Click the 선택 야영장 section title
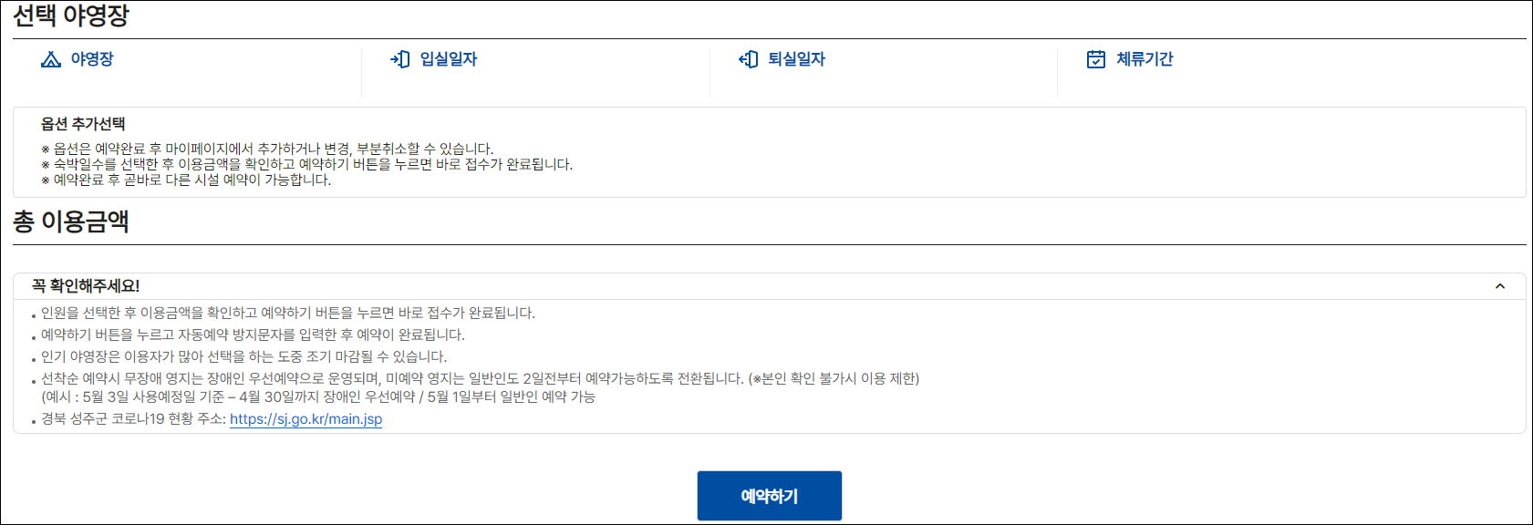This screenshot has height=525, width=1533. pos(71,15)
